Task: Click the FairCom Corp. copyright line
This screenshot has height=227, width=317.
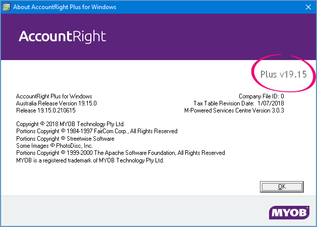Action: point(96,131)
